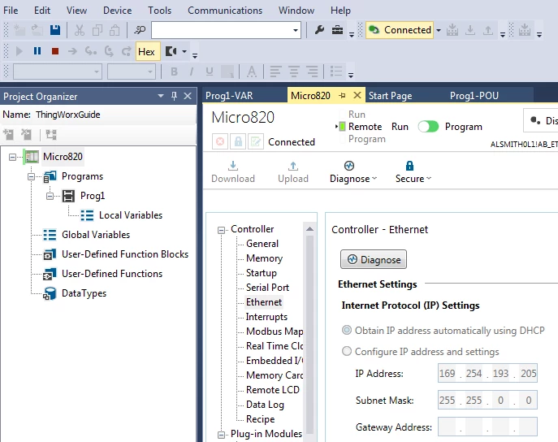Switch to the Prog1-POU tab
The height and width of the screenshot is (442, 558).
click(474, 95)
